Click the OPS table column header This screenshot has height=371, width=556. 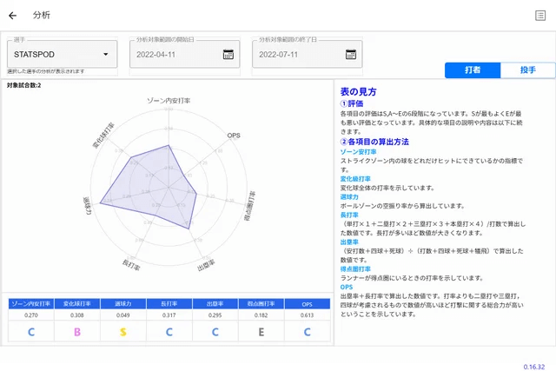(x=307, y=303)
